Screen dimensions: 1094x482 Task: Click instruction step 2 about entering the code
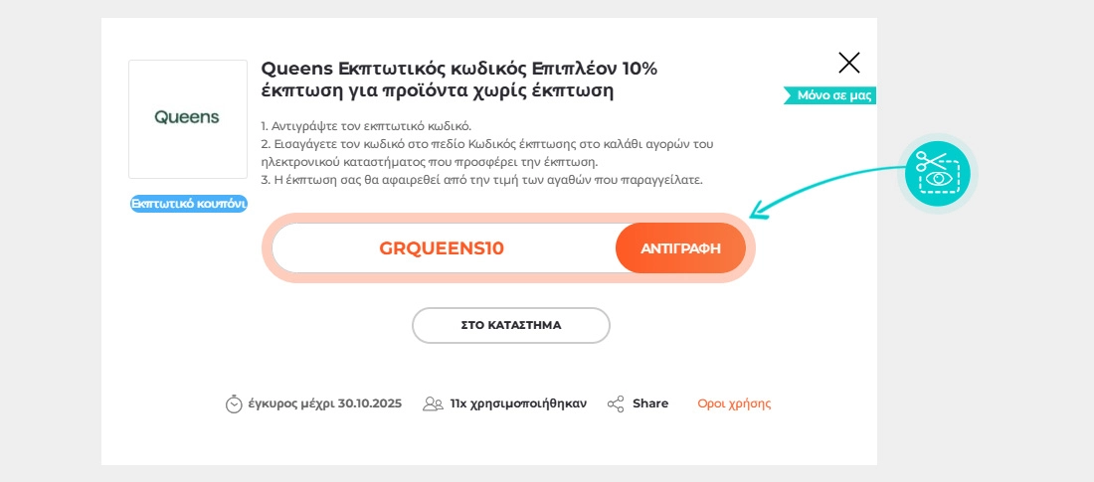(x=486, y=153)
